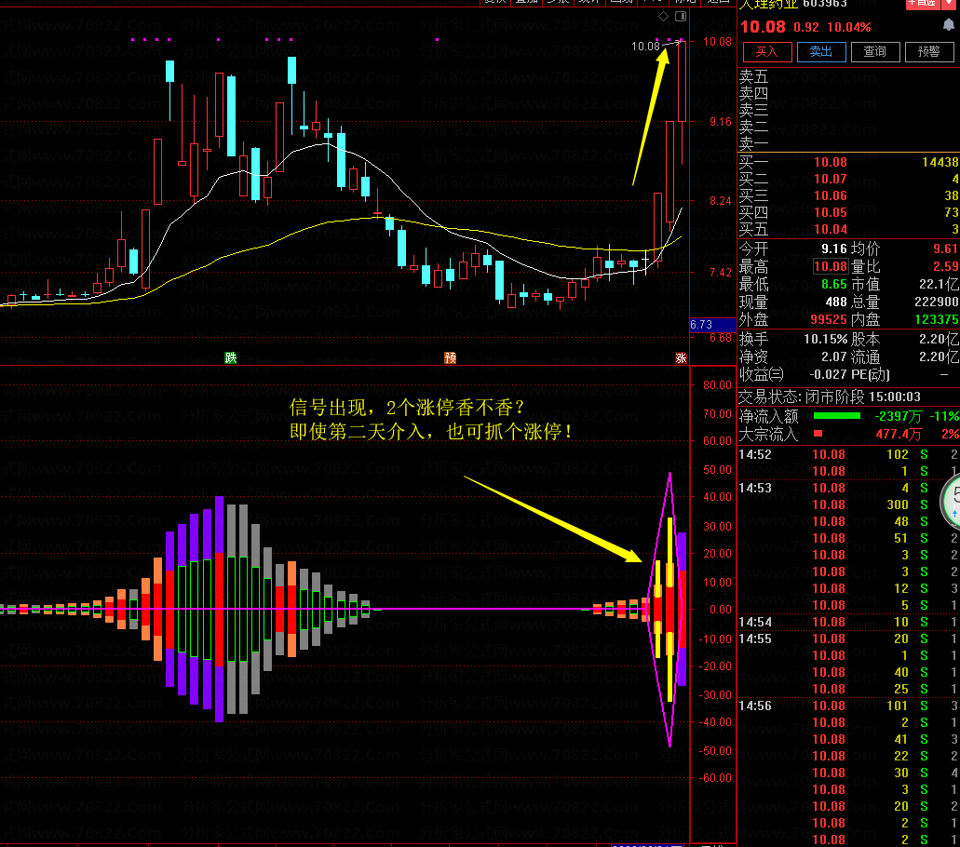Click the 总量 value 222900
The image size is (960, 847).
[x=936, y=302]
